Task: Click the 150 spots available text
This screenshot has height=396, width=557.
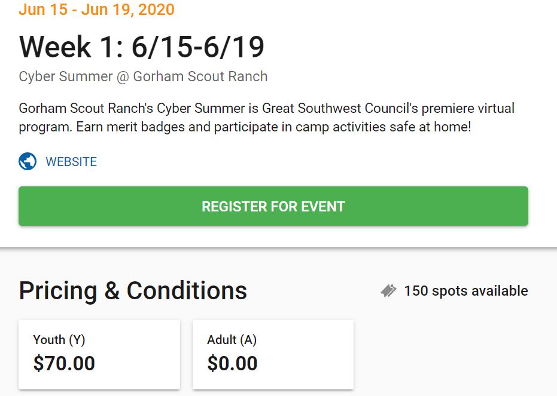Action: click(466, 291)
